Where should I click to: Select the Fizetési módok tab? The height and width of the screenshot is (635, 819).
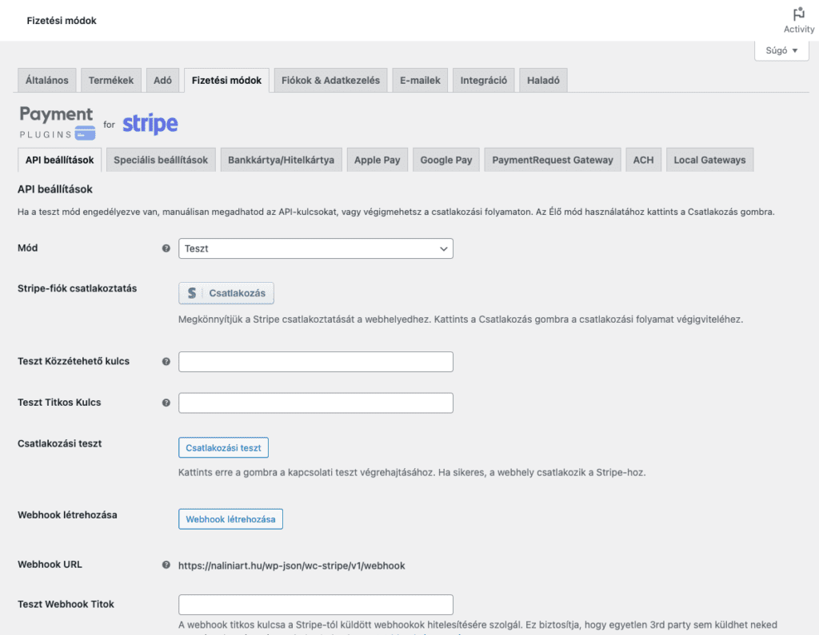pyautogui.click(x=226, y=81)
